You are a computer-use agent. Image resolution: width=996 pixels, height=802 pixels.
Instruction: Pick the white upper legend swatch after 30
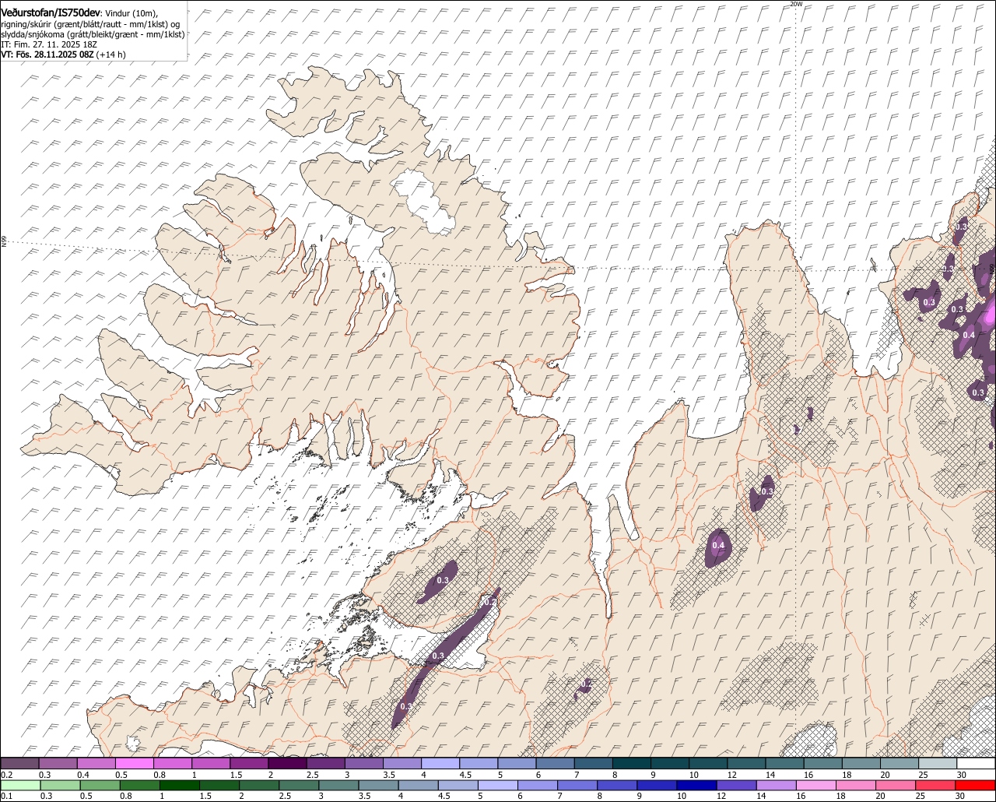pyautogui.click(x=977, y=764)
